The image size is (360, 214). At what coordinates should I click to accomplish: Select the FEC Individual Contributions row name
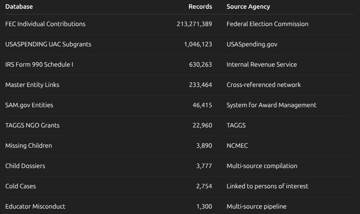(45, 24)
